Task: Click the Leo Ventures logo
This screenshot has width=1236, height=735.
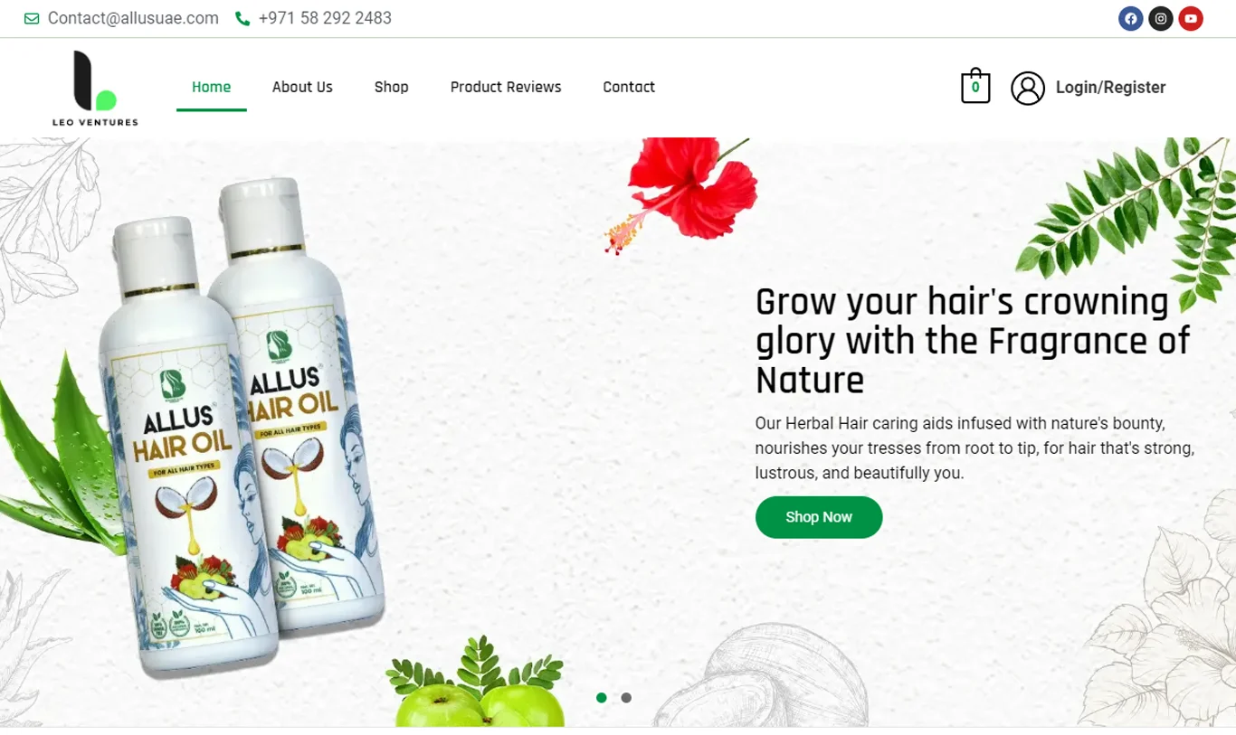Action: 95,88
